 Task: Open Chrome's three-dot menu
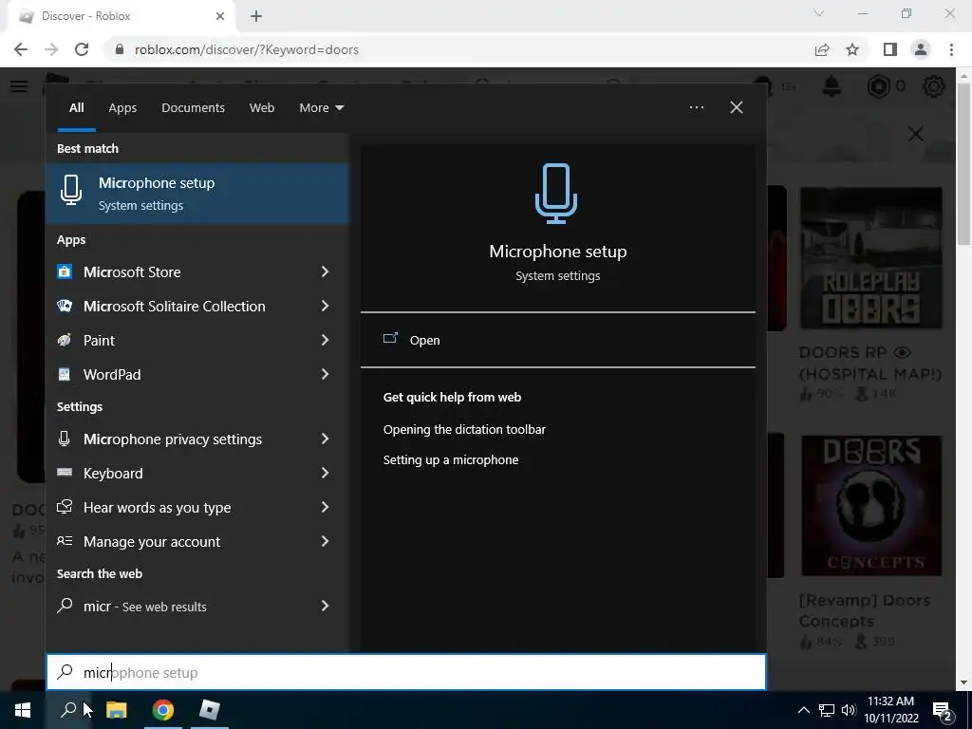point(951,49)
